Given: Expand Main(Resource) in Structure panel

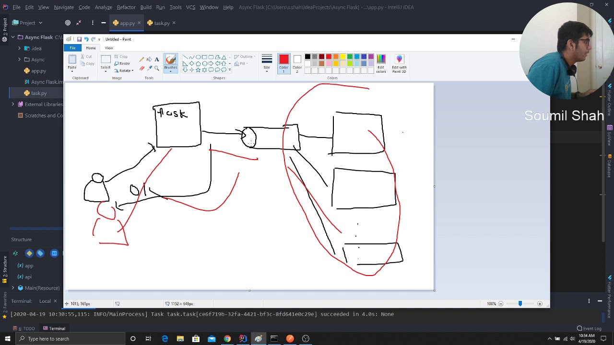Looking at the screenshot, I should point(13,288).
